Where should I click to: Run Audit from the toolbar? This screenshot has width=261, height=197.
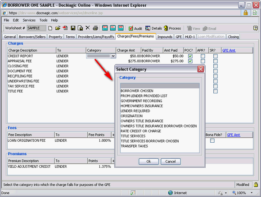pos(135,28)
